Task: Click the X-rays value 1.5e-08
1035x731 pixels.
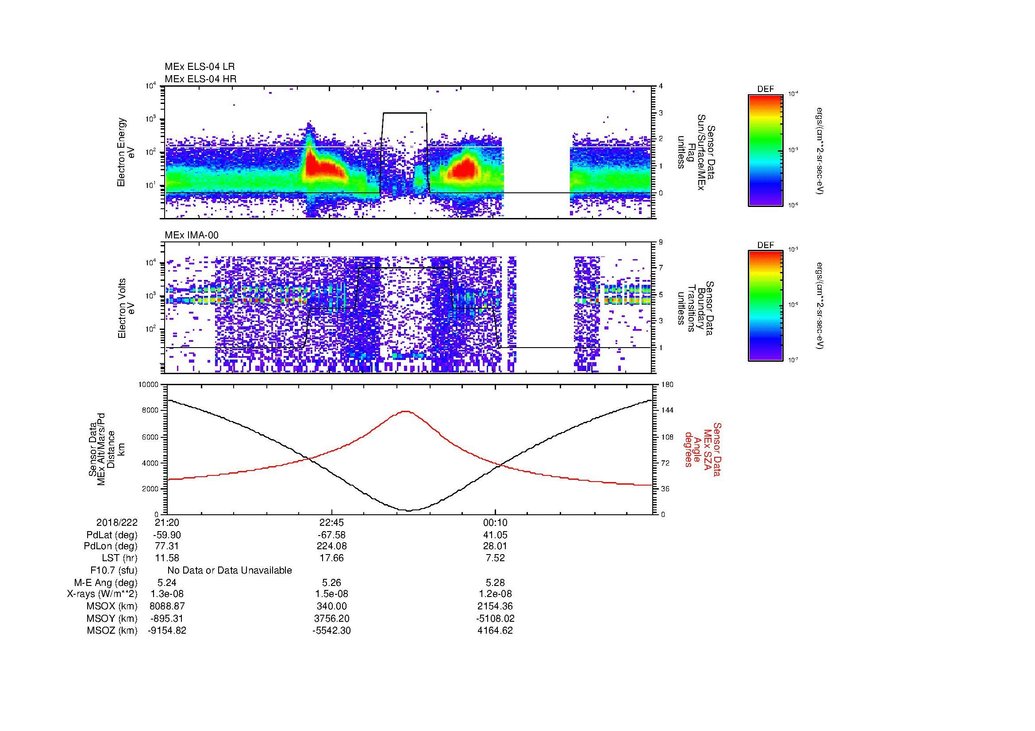Action: point(331,594)
